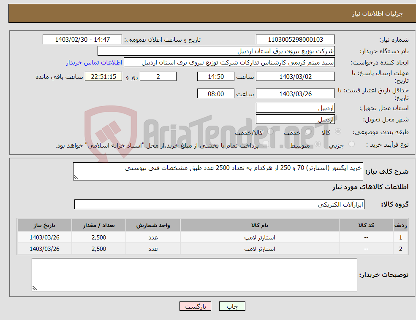The width and height of the screenshot is (416, 320).
Task: Click the اطلاعات کالاهای مورد نیاز heading
Action: [x=370, y=187]
